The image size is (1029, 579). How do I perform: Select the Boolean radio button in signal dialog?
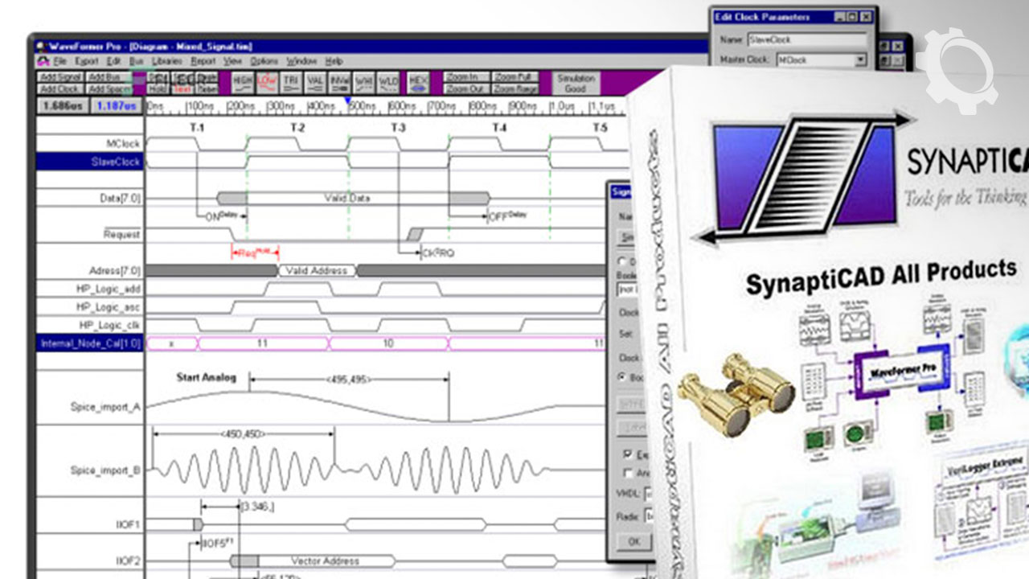tap(621, 376)
